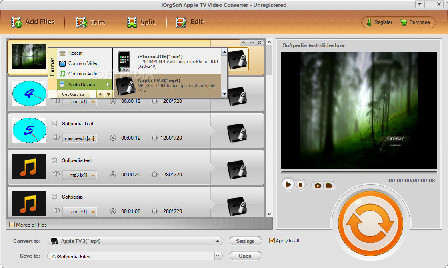Open the aac [x1] audio dropdown in second row
The image size is (448, 268).
click(80, 102)
